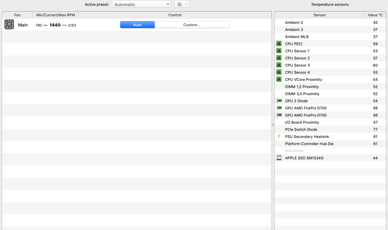
Task: Click the CPU VCore Proximity chip icon
Action: (x=279, y=79)
